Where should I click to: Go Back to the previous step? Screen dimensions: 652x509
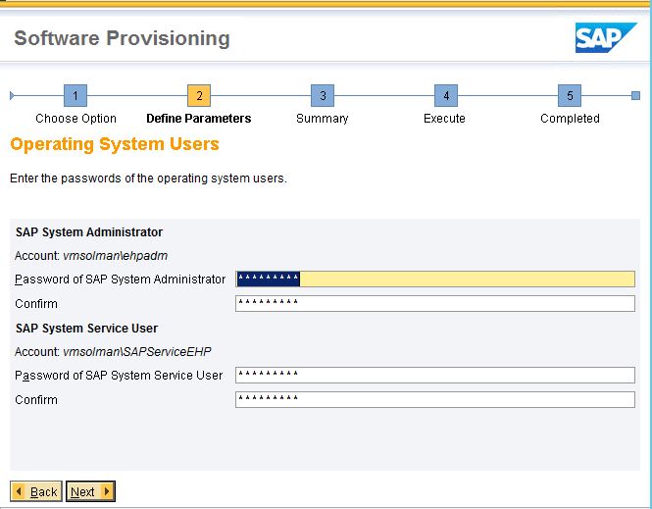pos(36,491)
